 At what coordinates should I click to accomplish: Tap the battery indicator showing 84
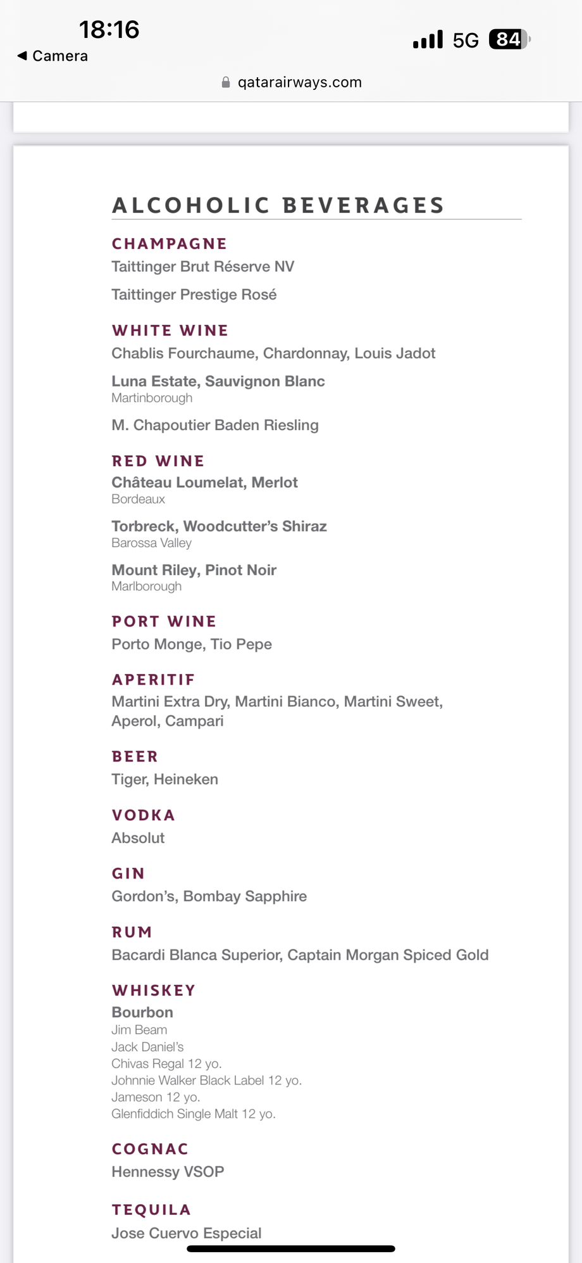(x=509, y=40)
